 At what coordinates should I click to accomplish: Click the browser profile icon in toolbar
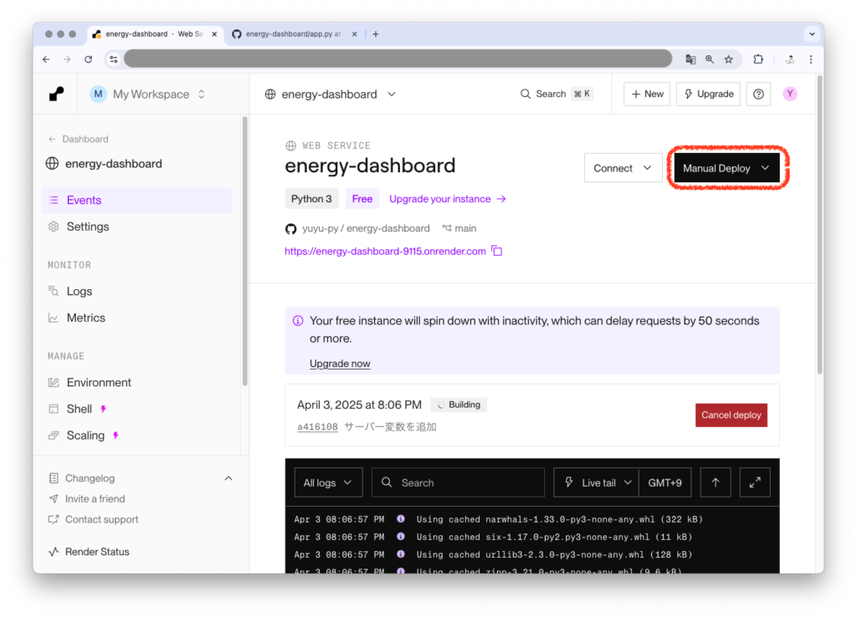[x=790, y=59]
